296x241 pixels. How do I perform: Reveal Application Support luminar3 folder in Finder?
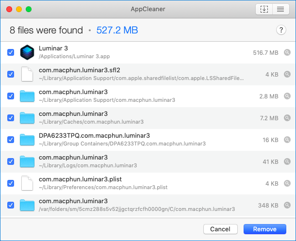[287, 96]
